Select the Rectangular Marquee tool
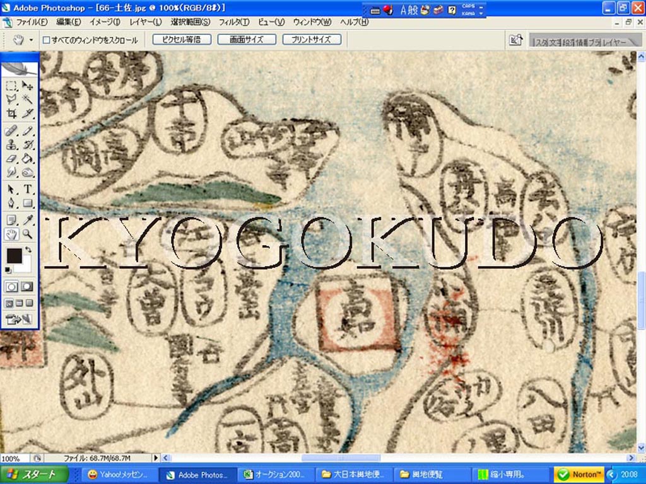 click(x=11, y=86)
